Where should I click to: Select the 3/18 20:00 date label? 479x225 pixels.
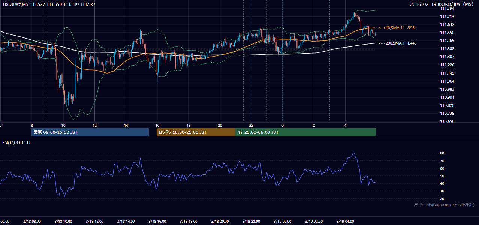click(220, 222)
